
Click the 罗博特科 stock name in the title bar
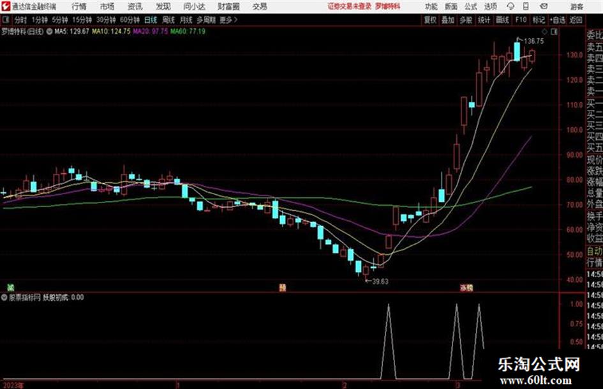click(x=388, y=6)
